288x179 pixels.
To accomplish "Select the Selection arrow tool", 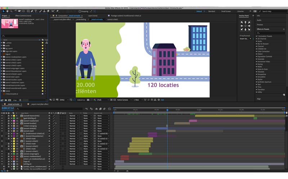I will (4, 11).
